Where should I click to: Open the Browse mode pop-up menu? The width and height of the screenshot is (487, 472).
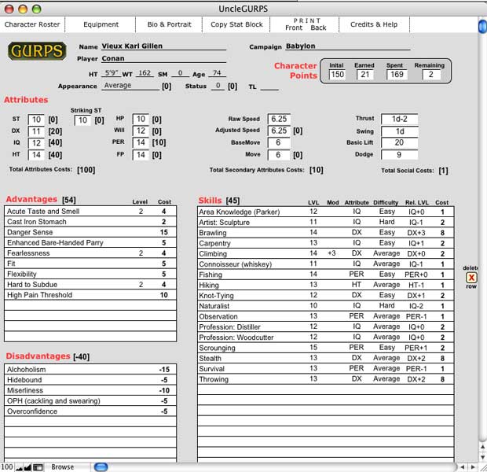coord(62,467)
